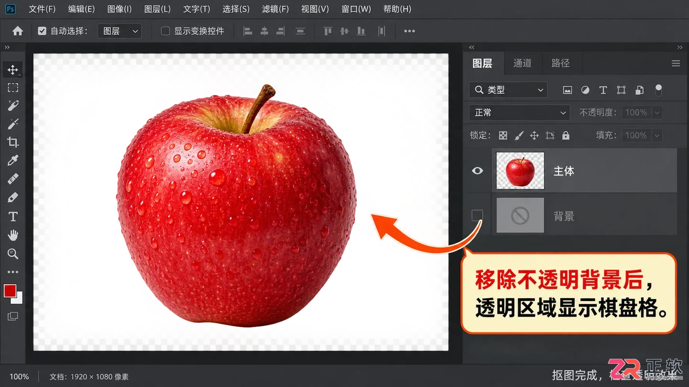Screen dimensions: 689x387
Task: Select the Crop tool
Action: (x=13, y=142)
